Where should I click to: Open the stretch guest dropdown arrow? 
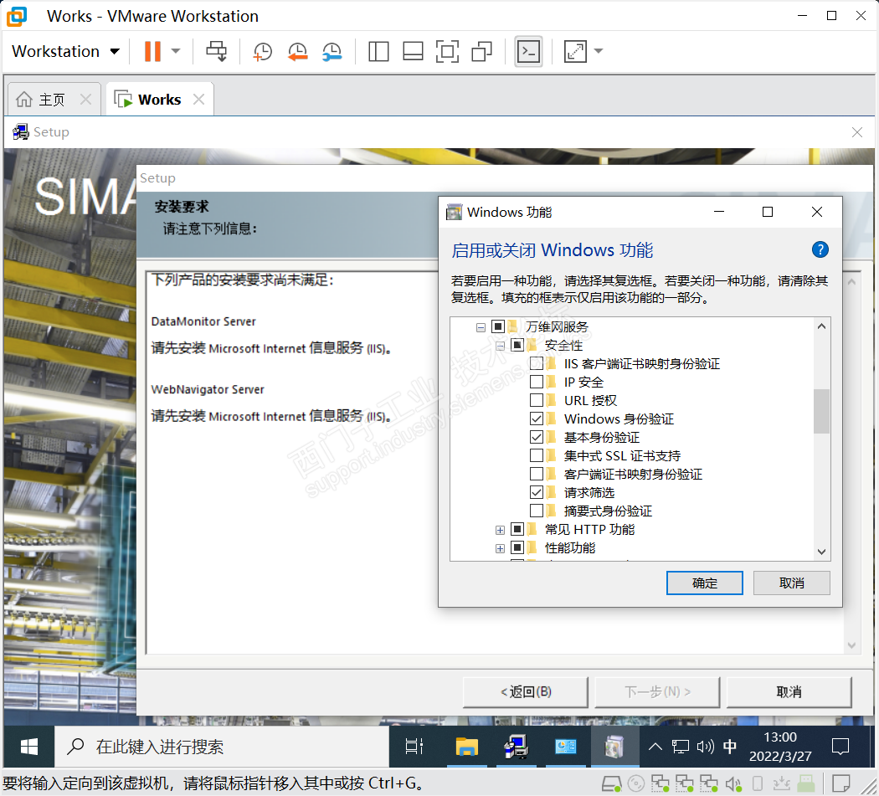pos(599,51)
